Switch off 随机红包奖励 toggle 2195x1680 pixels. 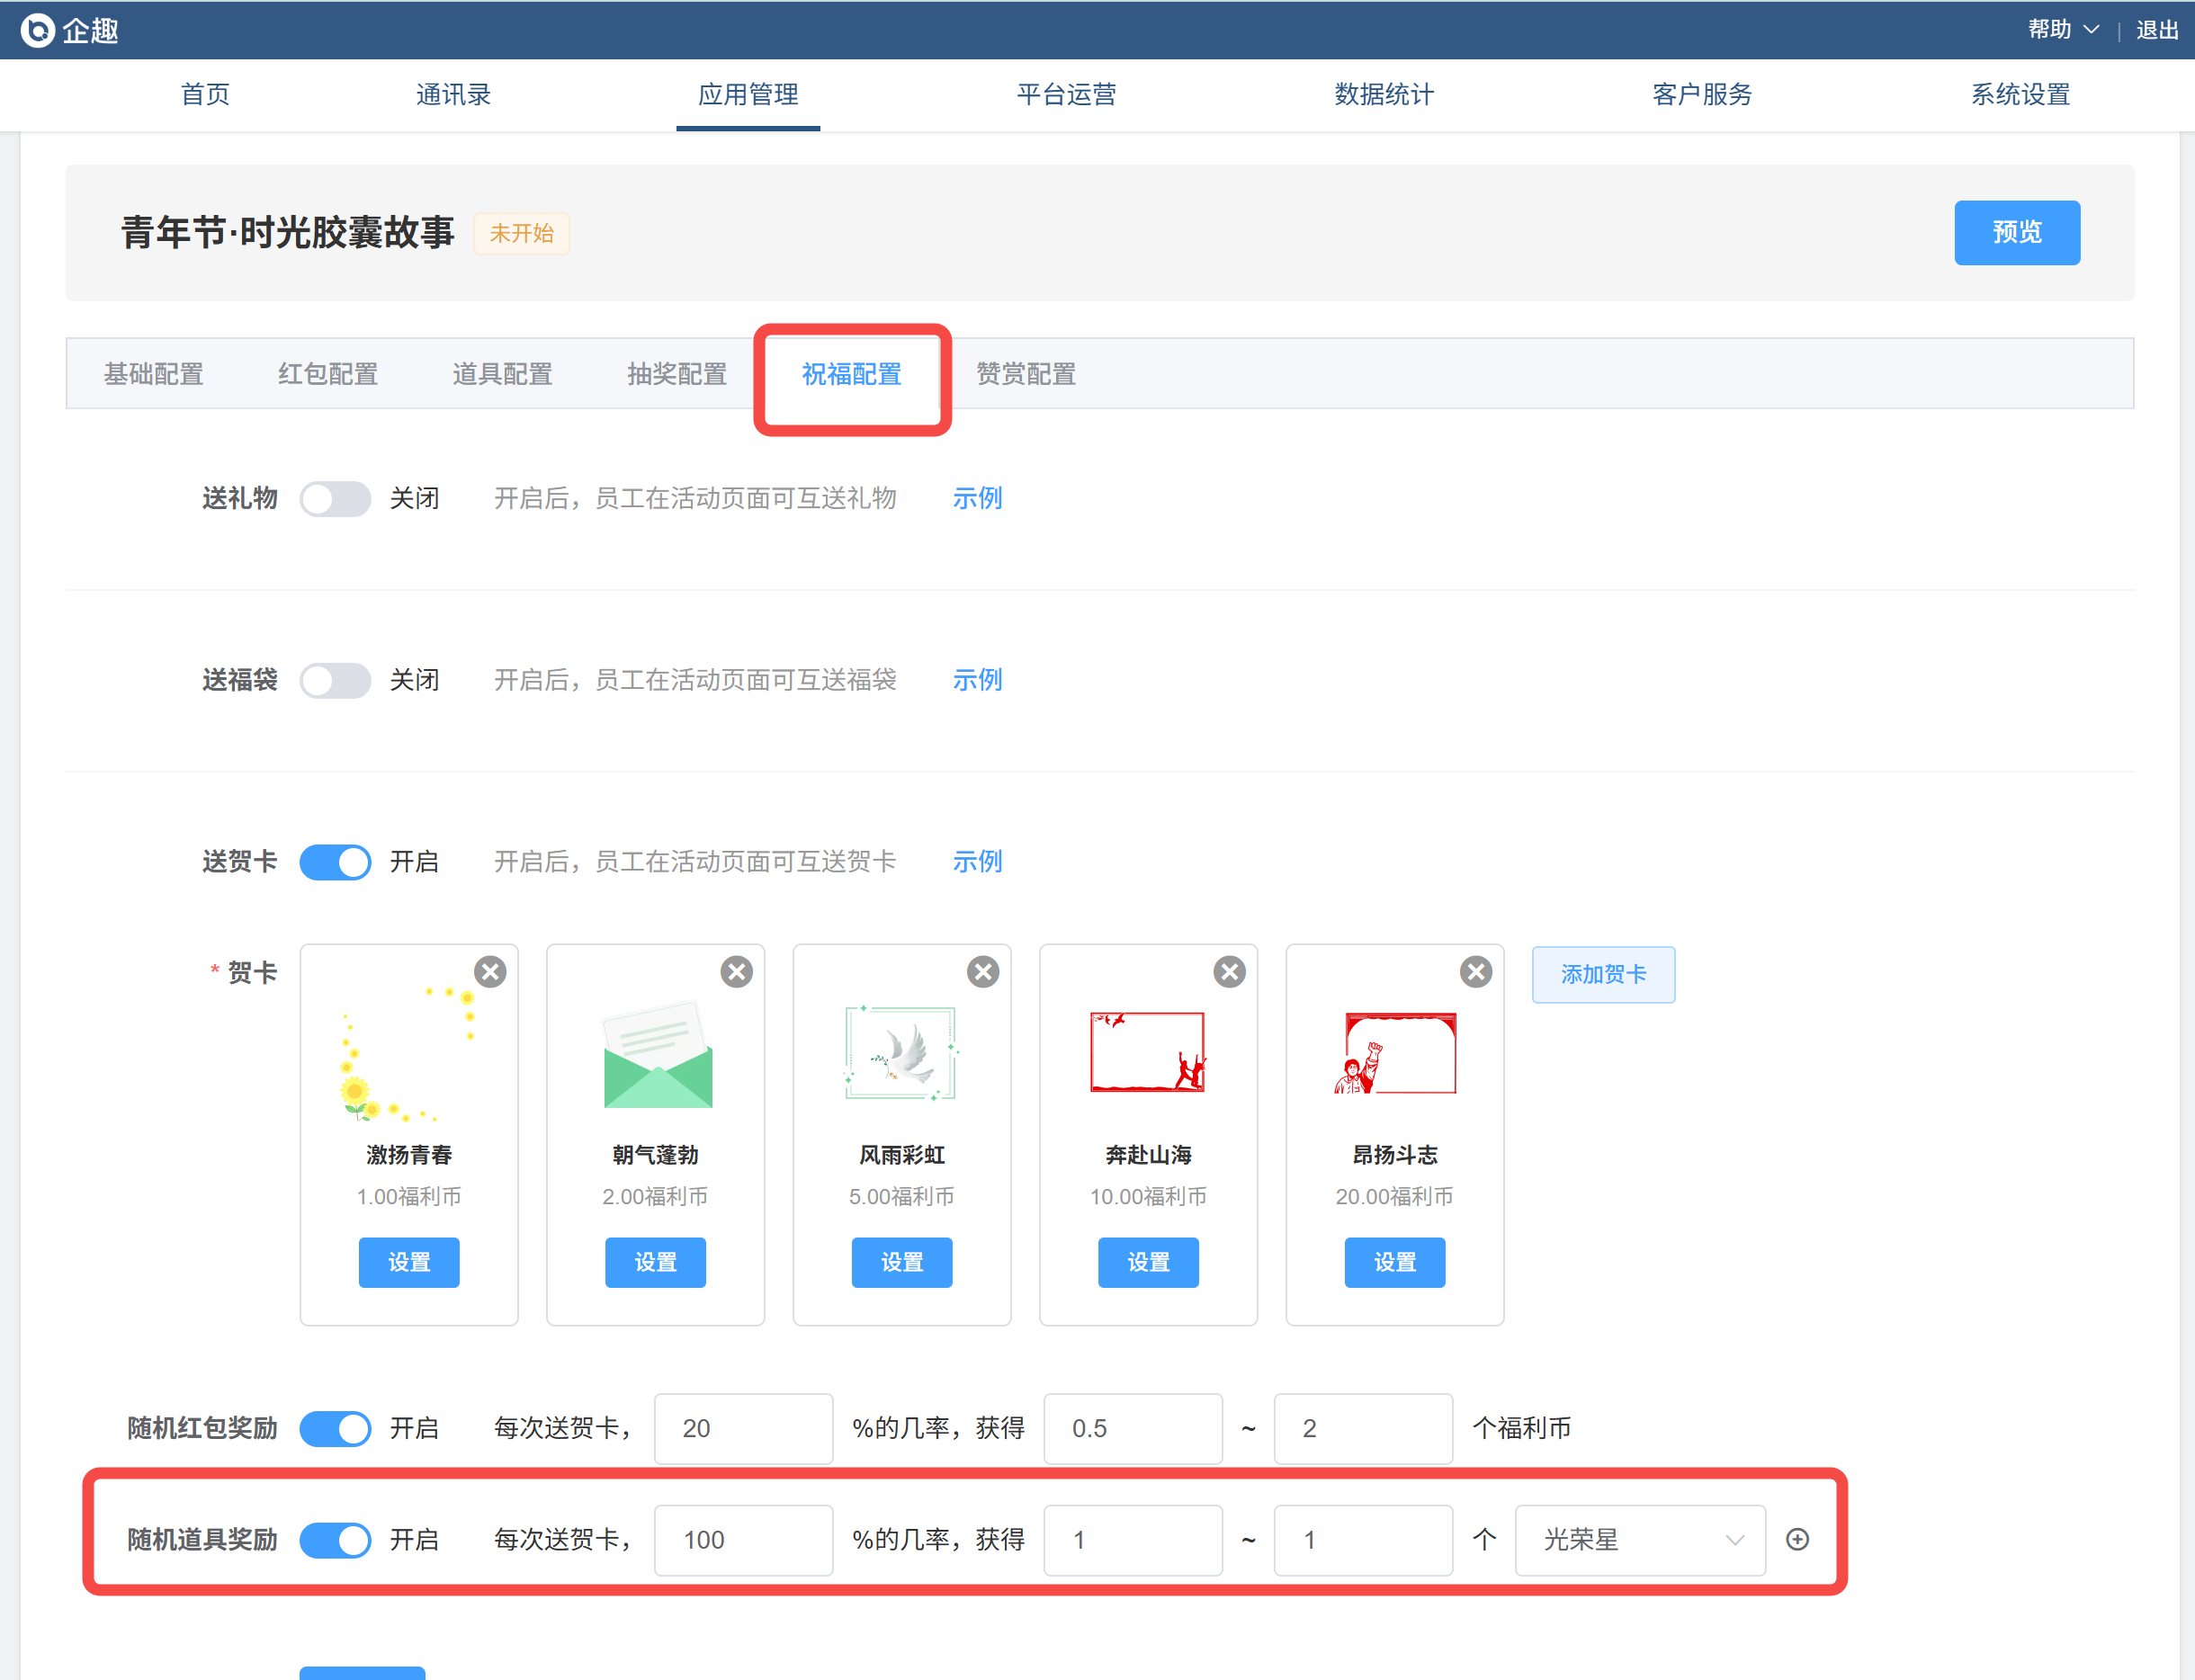(335, 1428)
